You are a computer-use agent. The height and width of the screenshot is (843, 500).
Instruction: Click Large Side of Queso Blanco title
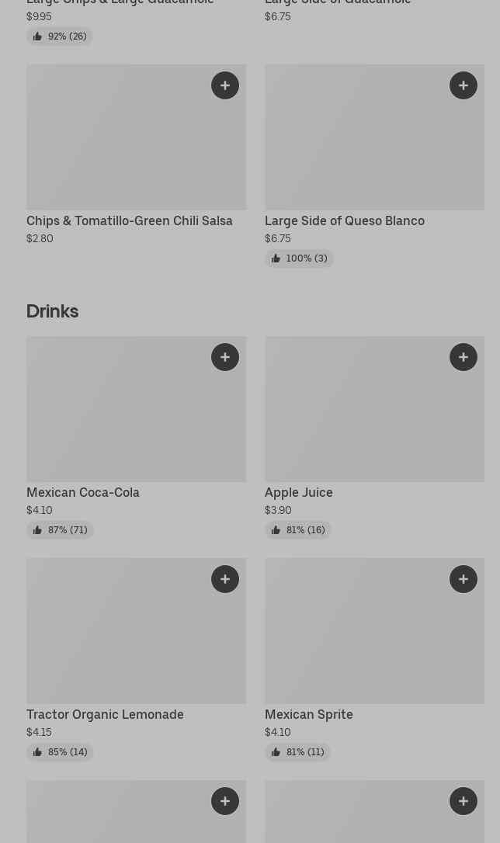click(x=345, y=220)
